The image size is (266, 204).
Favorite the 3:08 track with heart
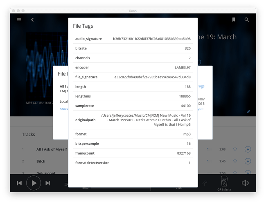point(235,149)
